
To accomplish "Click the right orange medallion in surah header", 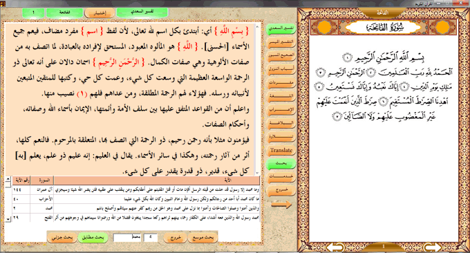I will [x=442, y=28].
